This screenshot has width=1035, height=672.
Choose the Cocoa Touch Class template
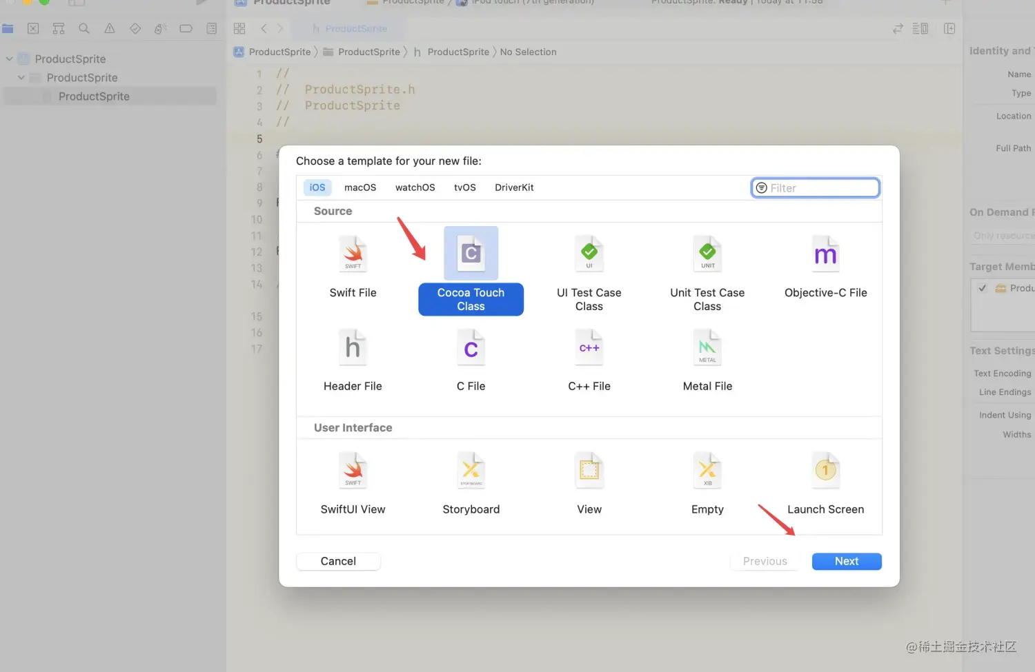tap(471, 271)
